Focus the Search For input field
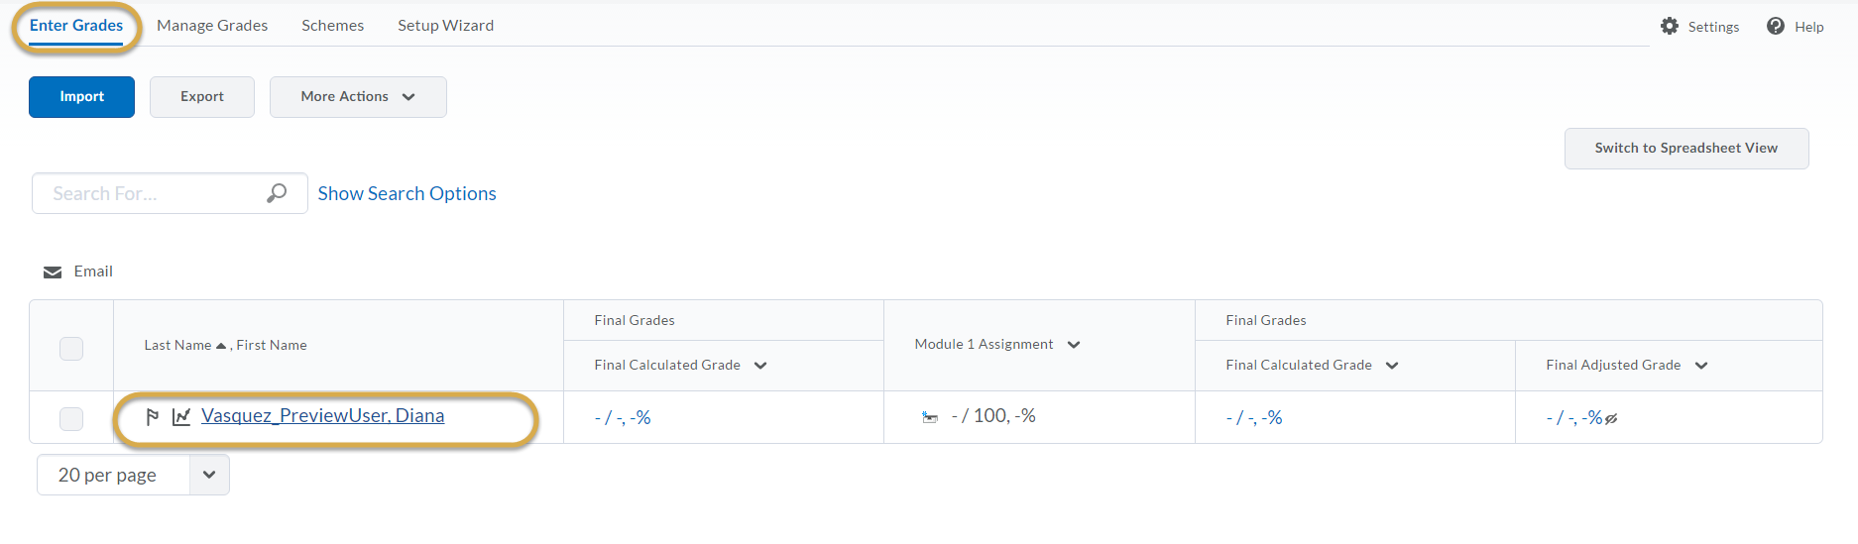The height and width of the screenshot is (544, 1858). [149, 193]
